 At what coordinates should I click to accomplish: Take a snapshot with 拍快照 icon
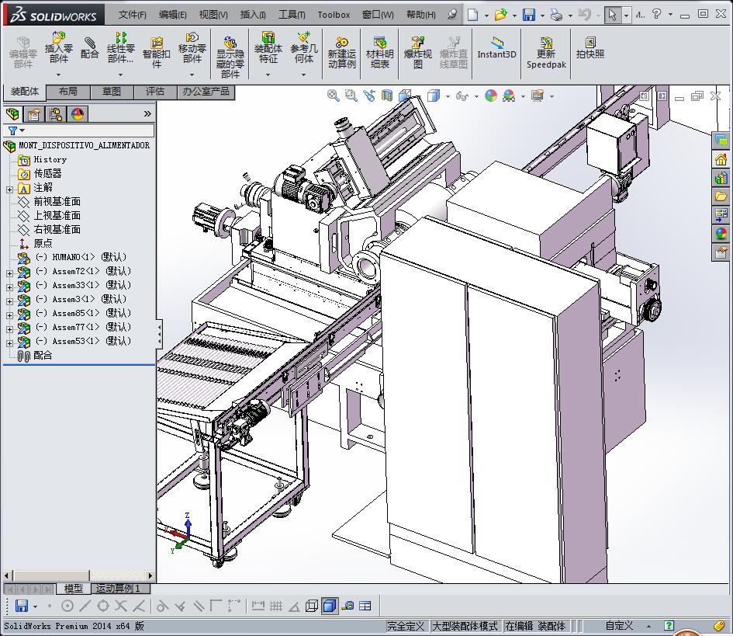click(590, 47)
